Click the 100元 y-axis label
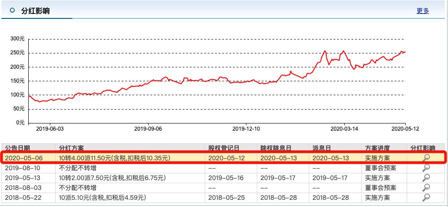Image resolution: width=448 pixels, height=207 pixels. pyautogui.click(x=18, y=95)
